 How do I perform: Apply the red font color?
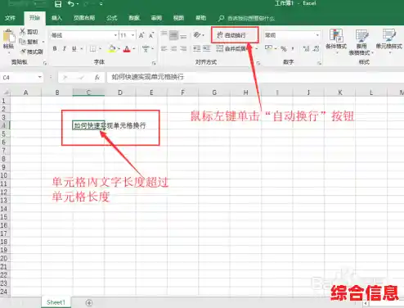[x=127, y=48]
